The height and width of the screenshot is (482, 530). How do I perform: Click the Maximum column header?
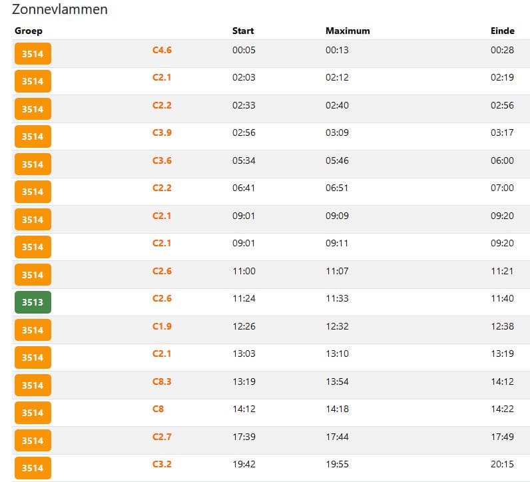coord(348,31)
